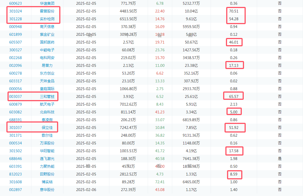The height and width of the screenshot is (196, 303).
Task: Open the 华阳智能 stock name link
Action: (x=47, y=151)
